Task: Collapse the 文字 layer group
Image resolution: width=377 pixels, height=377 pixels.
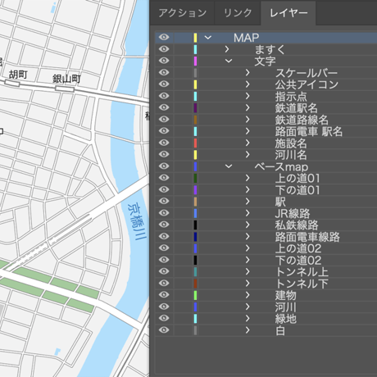Action: [x=229, y=61]
